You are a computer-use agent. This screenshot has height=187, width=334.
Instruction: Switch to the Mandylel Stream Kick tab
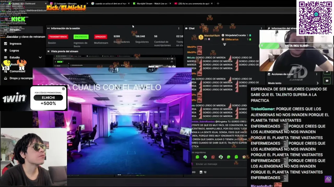pyautogui.click(x=151, y=4)
